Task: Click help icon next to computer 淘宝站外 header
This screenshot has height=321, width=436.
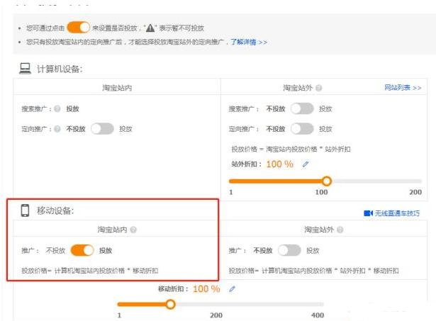Action: [319, 88]
